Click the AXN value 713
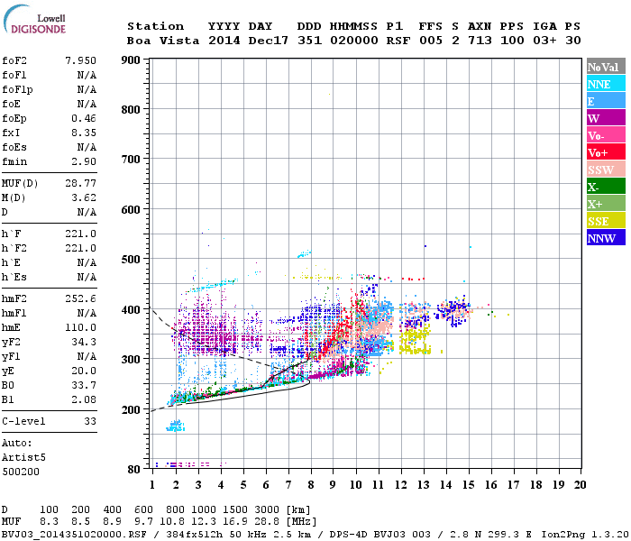This screenshot has width=631, height=541. (480, 41)
